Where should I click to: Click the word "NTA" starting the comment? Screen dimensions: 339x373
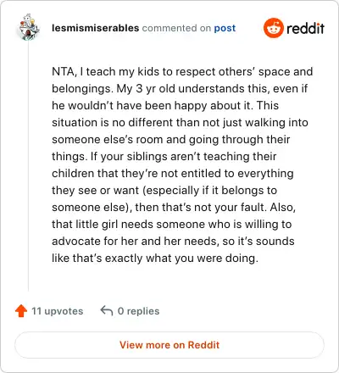[x=63, y=71]
